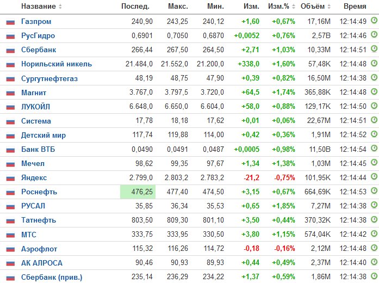Click the clock icon in the Аэрофлот row
This screenshot has height=283, width=379.
pyautogui.click(x=374, y=247)
